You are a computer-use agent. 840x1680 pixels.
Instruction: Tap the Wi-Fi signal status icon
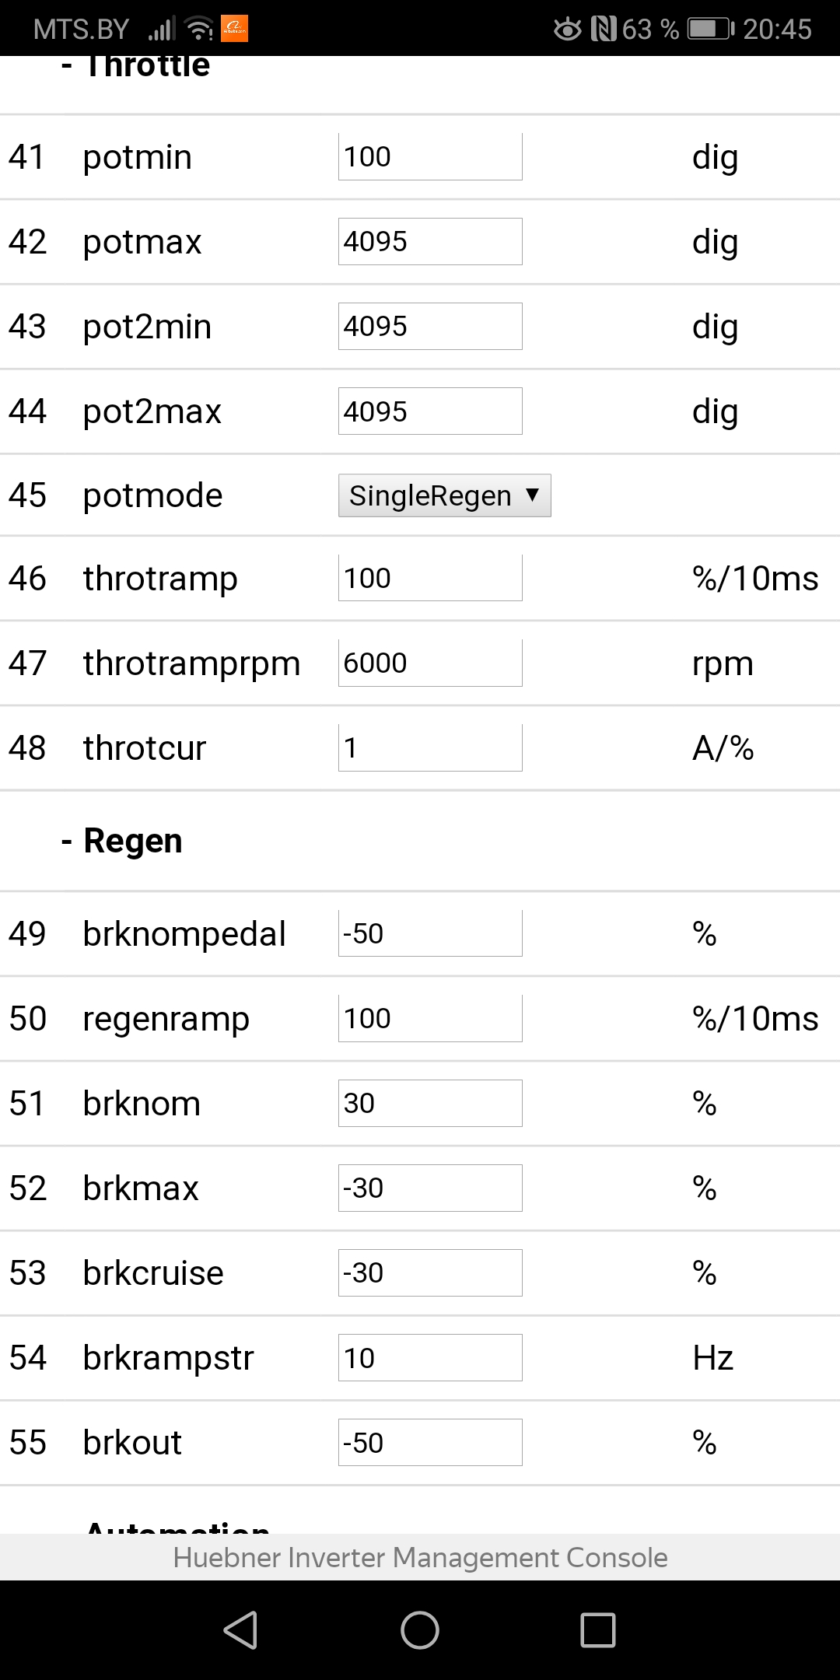200,30
